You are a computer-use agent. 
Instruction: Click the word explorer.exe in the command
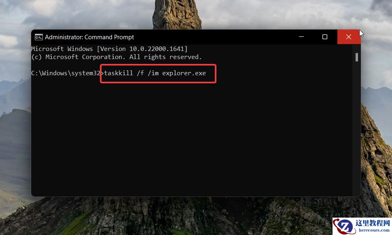(184, 73)
